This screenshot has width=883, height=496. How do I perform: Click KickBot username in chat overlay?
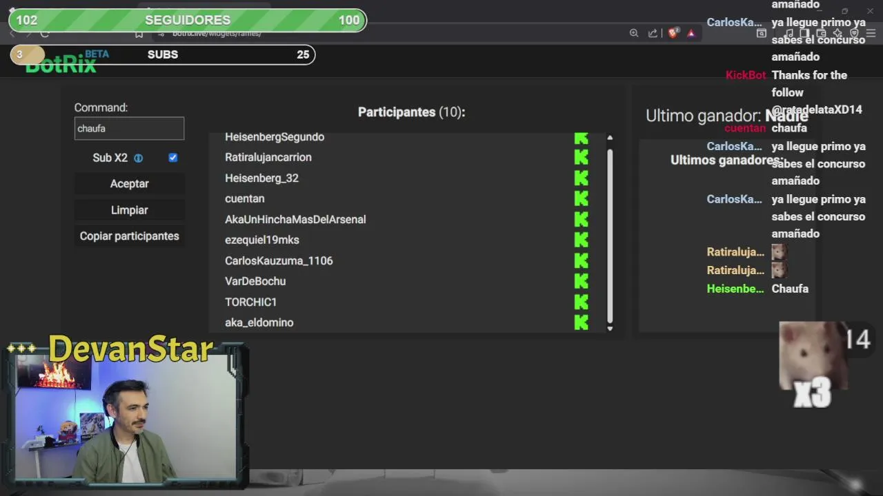746,75
